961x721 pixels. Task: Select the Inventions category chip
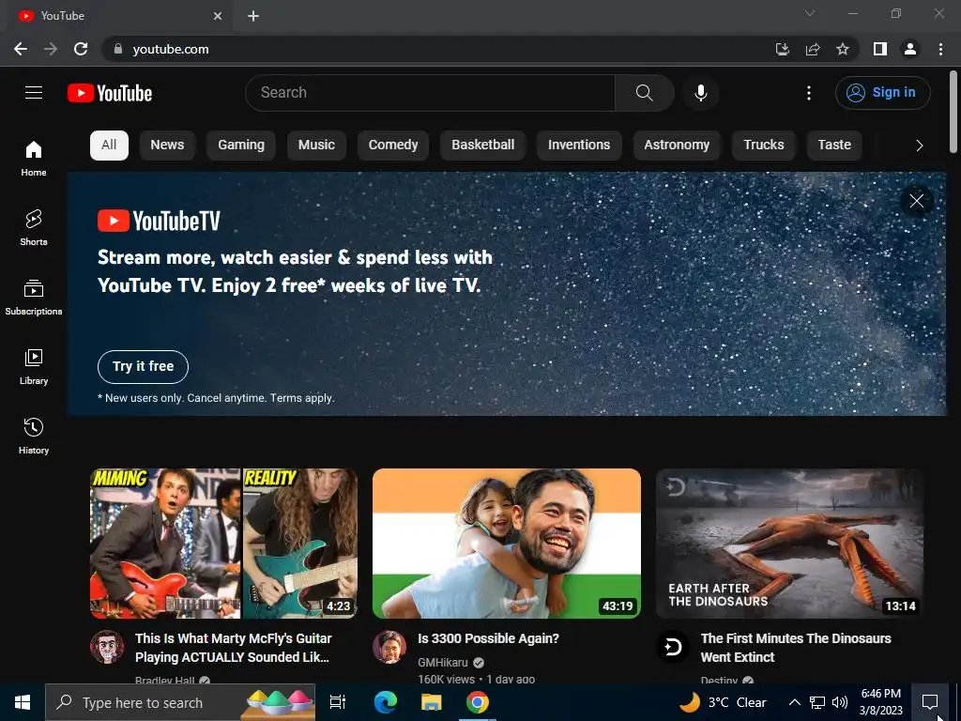[579, 146]
